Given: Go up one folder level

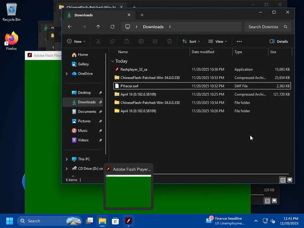Looking at the screenshot, I should 98,27.
